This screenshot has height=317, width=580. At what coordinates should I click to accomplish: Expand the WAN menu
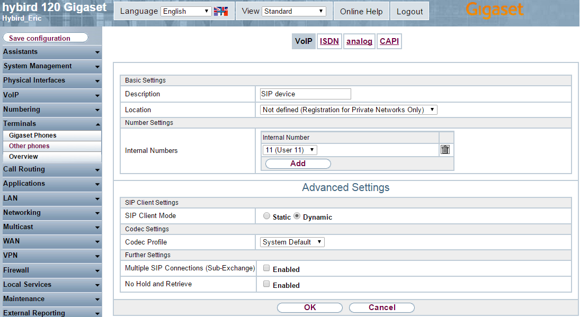pos(51,241)
